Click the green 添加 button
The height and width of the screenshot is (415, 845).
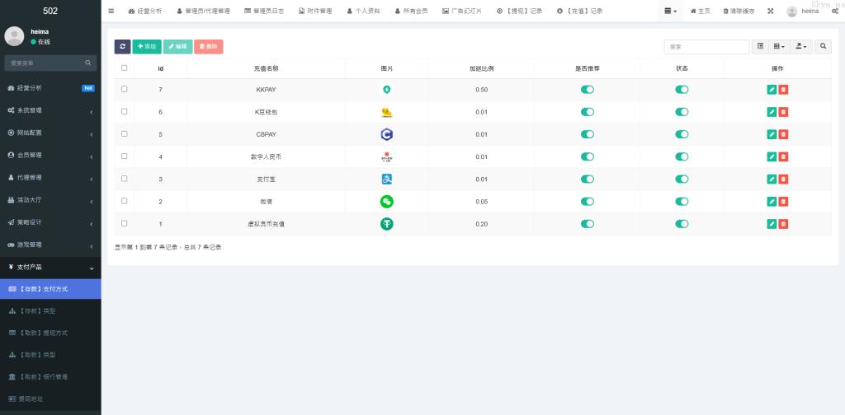147,47
